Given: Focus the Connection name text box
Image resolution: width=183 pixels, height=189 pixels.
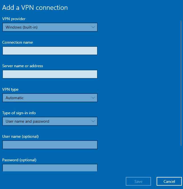Looking at the screenshot, I should pos(50,51).
